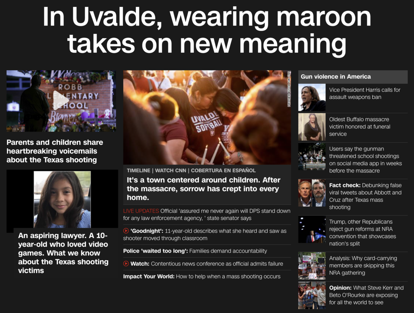Click Impact Your World how to help link
Screen dimensions: 414x313
tap(202, 276)
